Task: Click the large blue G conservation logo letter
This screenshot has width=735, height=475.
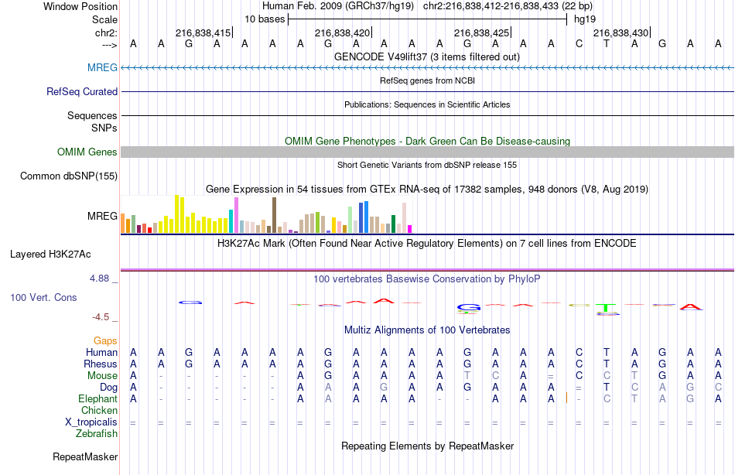Action: click(468, 308)
